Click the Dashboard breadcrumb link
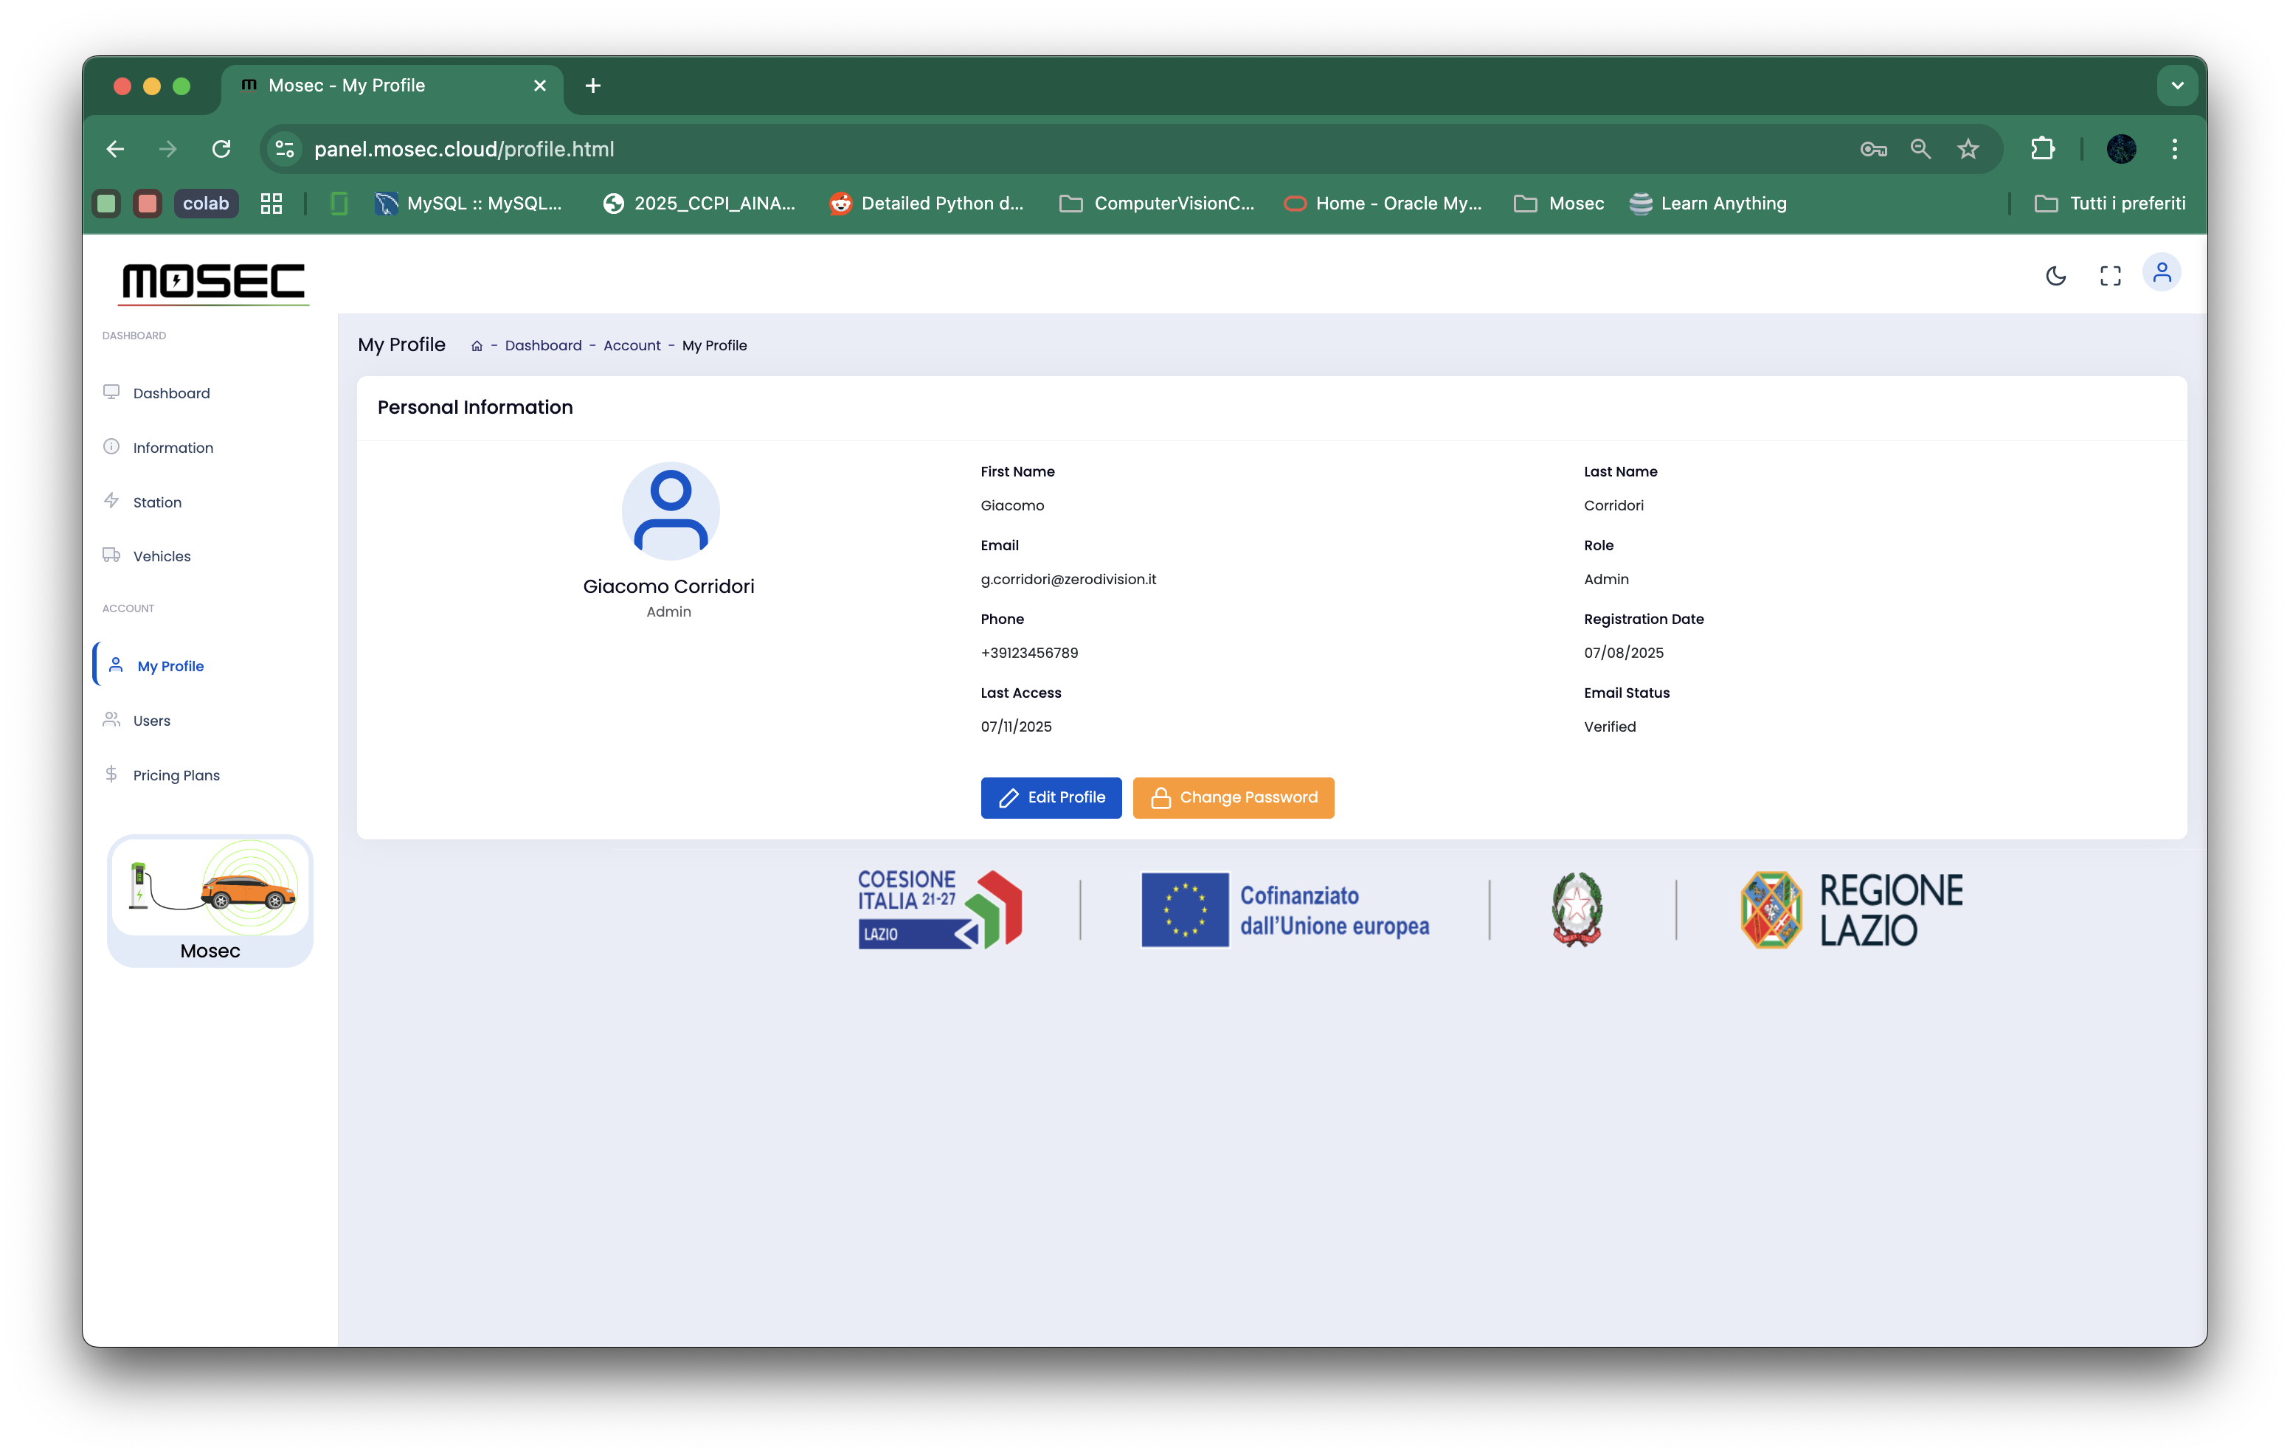The image size is (2290, 1456). (543, 346)
